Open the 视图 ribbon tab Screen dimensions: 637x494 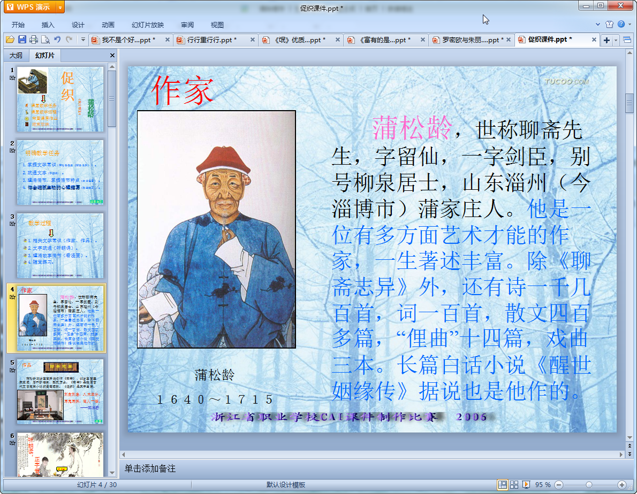pos(217,25)
